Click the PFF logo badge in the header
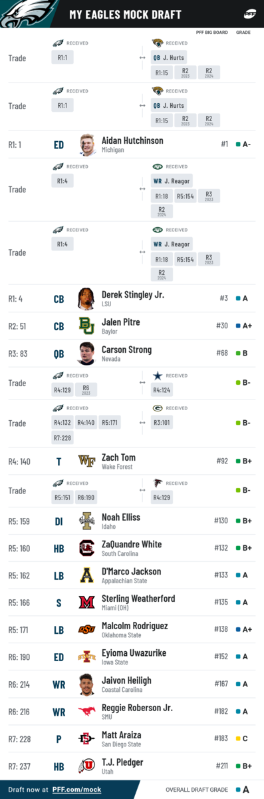This screenshot has height=799, width=264. click(251, 14)
